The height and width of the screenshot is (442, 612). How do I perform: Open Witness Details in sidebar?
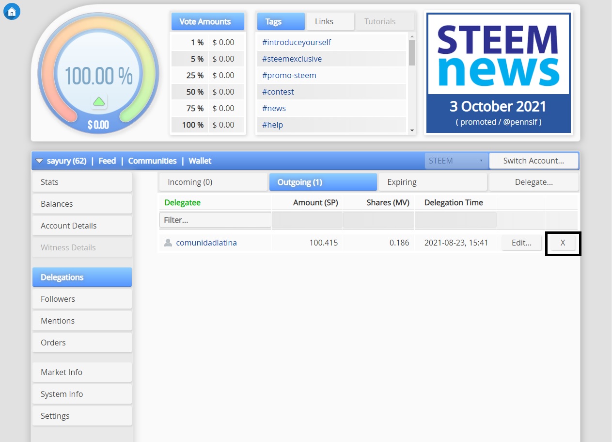(82, 247)
